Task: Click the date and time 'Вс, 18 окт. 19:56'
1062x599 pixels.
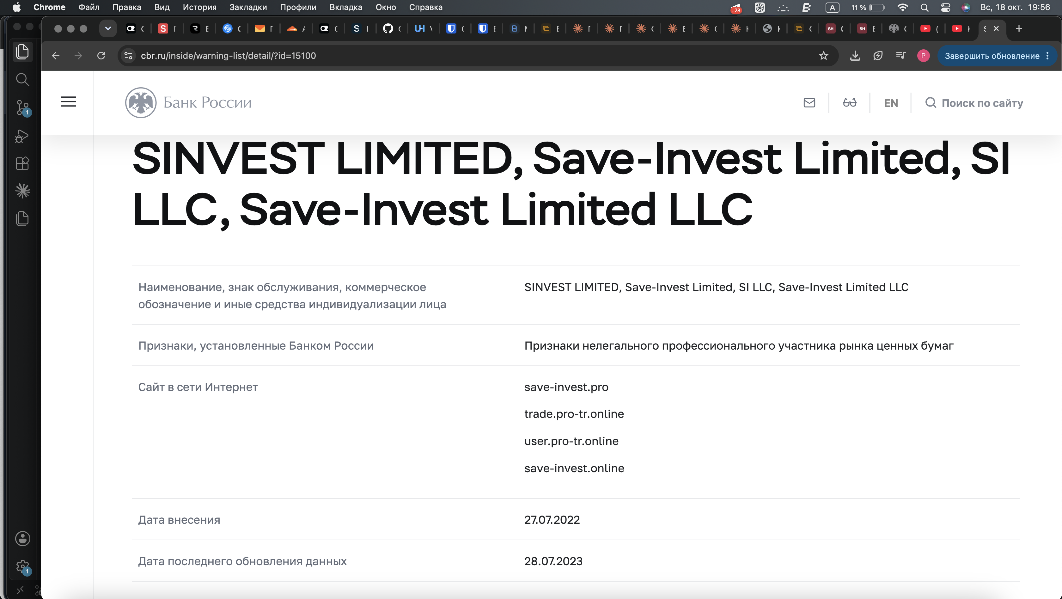Action: (x=1015, y=7)
